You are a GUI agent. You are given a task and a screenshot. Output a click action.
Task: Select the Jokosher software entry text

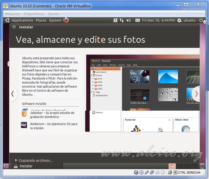(x=52, y=115)
